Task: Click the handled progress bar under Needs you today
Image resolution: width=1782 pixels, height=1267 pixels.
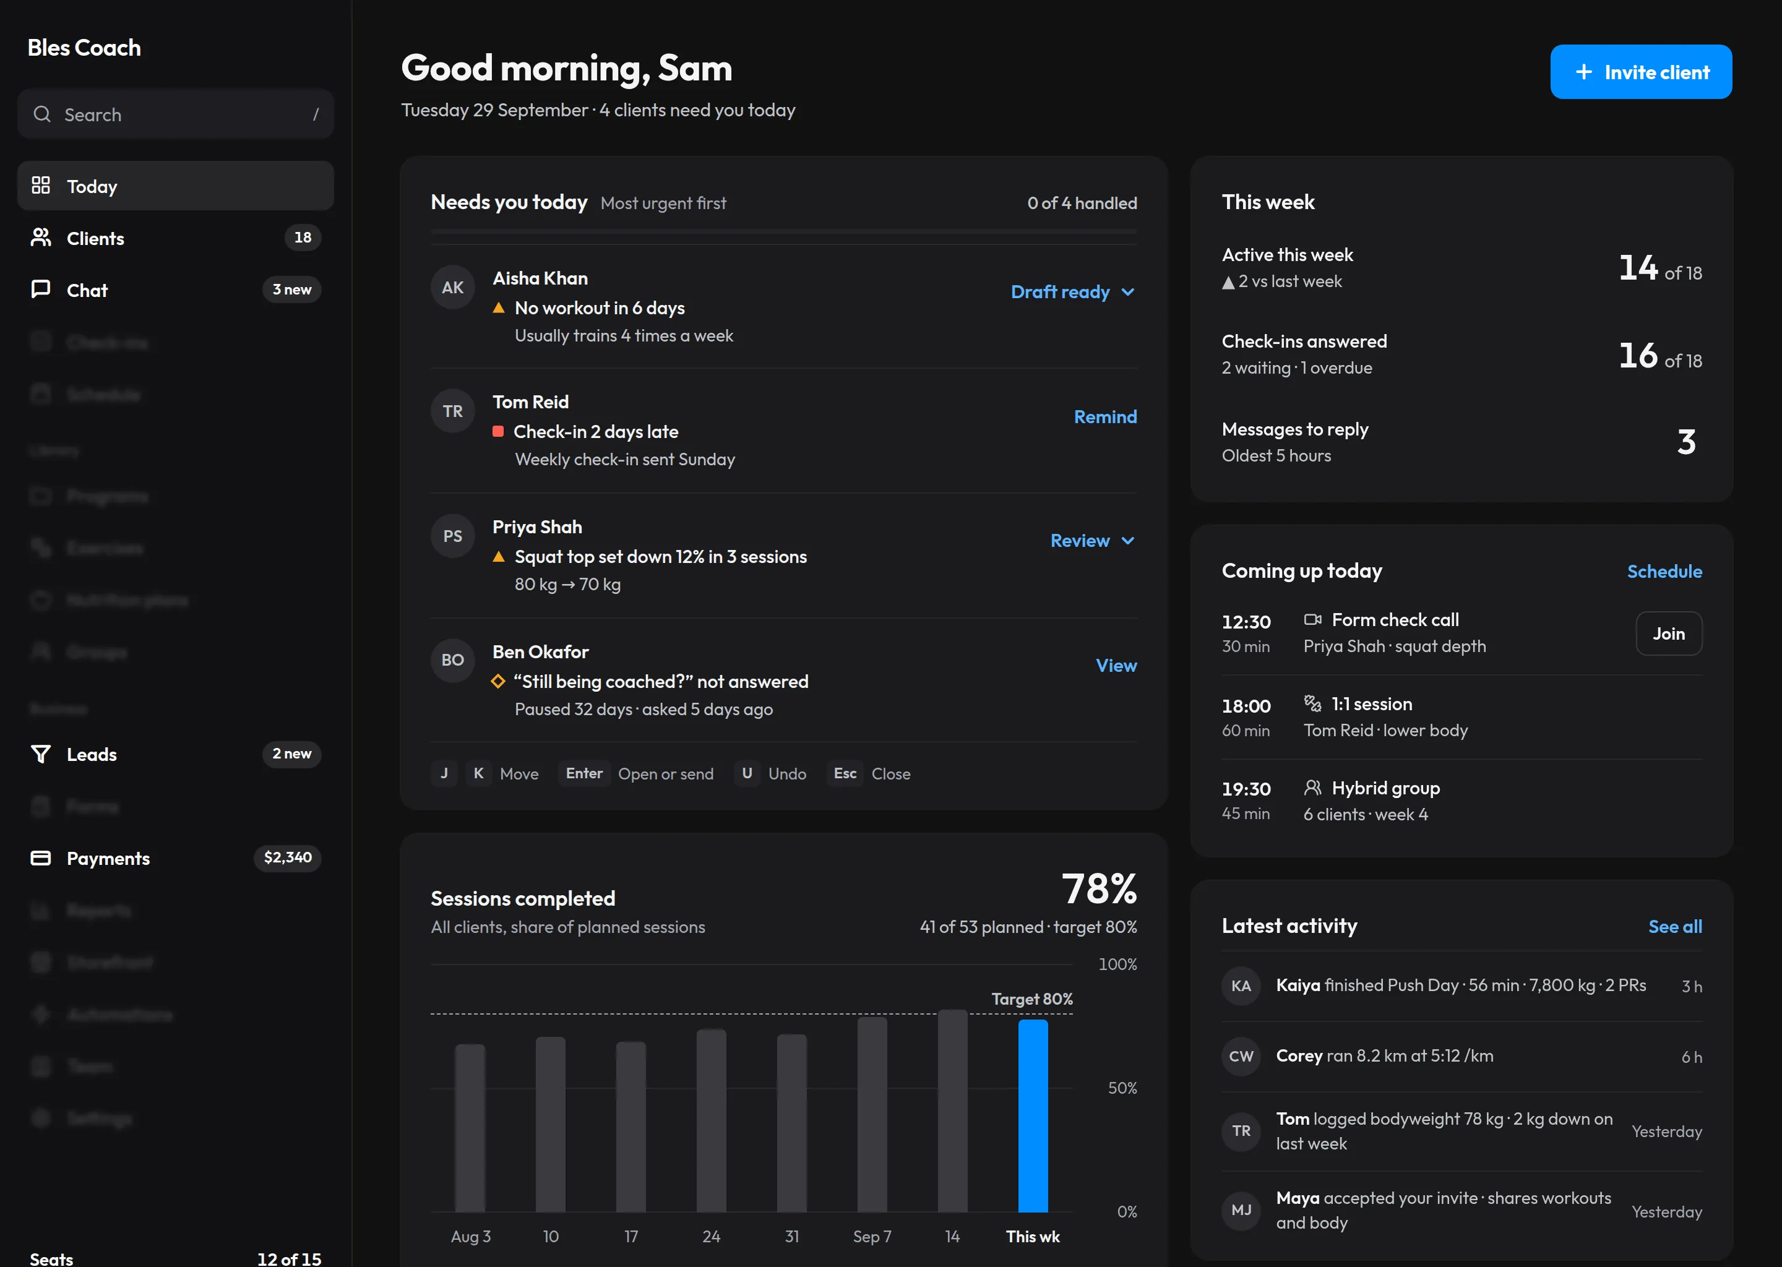Action: coord(783,232)
